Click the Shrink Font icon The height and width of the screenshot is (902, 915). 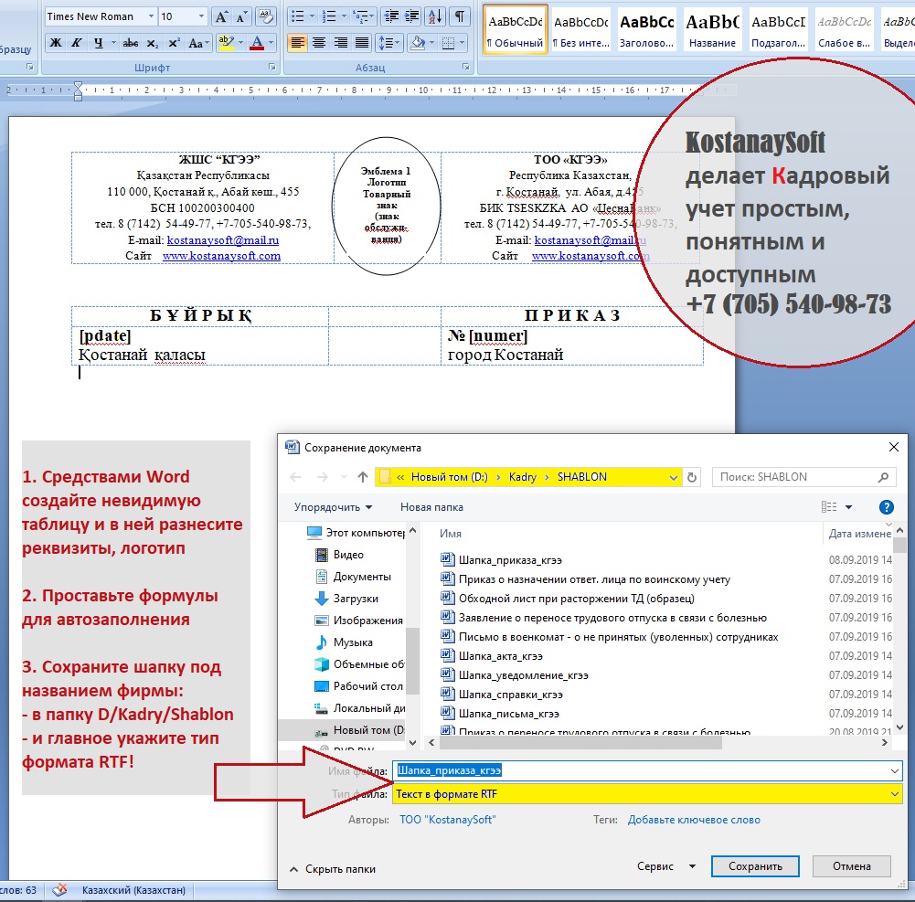(241, 16)
